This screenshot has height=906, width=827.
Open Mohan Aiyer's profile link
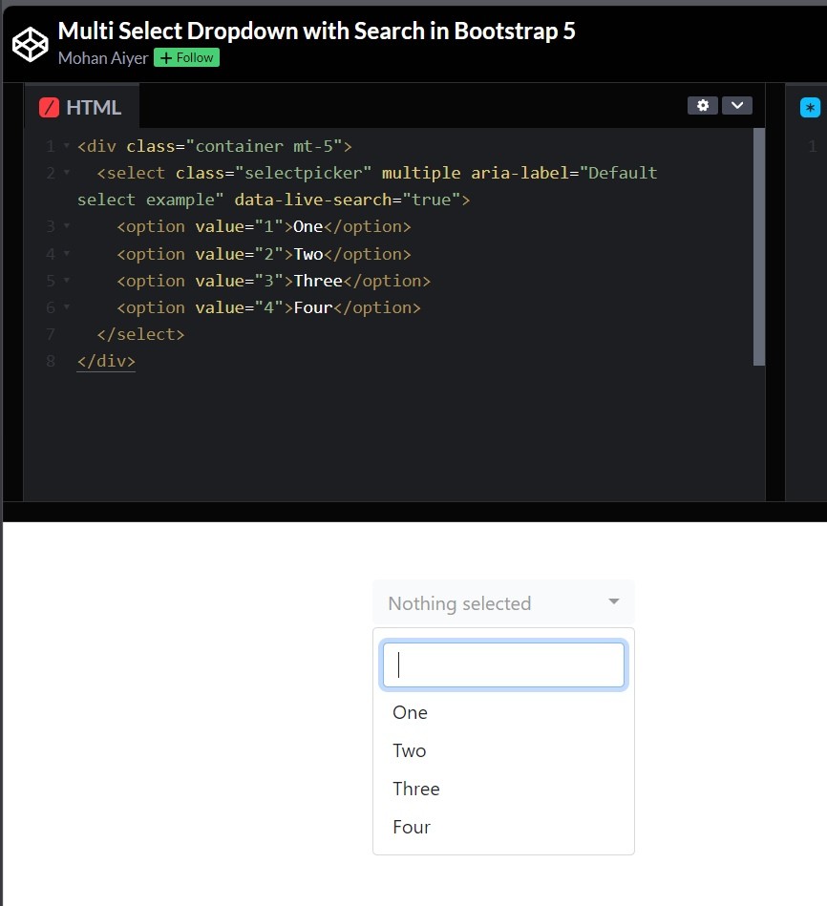point(103,58)
